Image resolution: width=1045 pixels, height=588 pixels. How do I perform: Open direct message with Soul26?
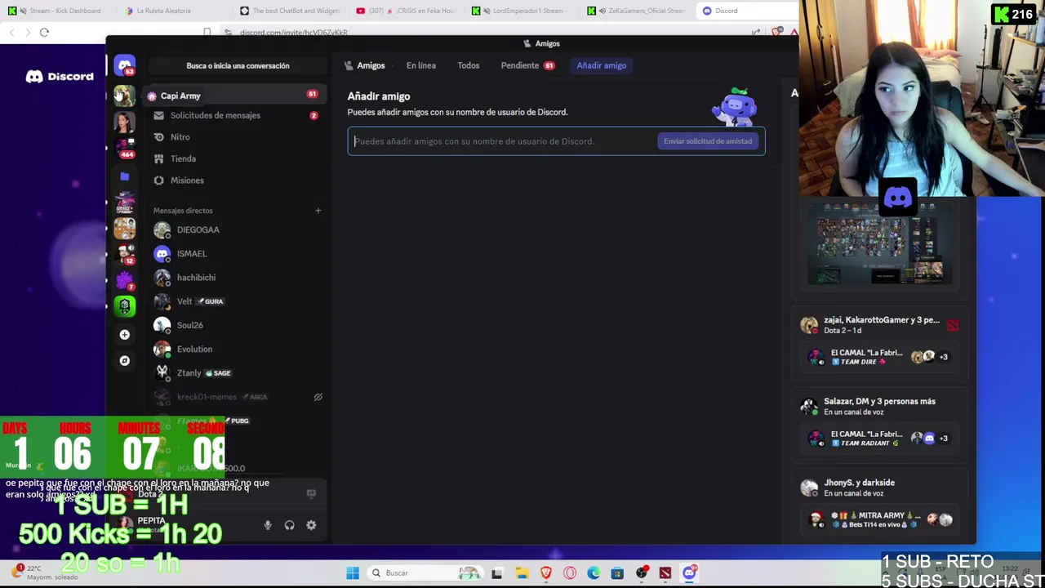pyautogui.click(x=236, y=325)
